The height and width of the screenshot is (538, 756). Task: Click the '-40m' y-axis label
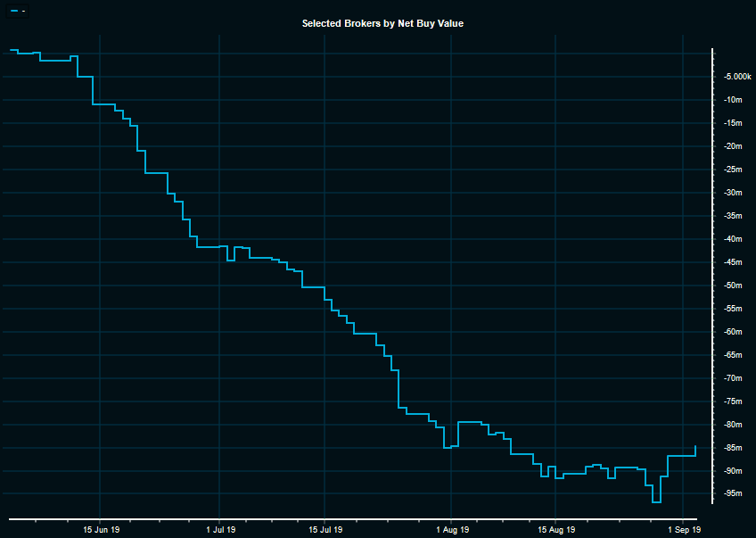pos(733,239)
